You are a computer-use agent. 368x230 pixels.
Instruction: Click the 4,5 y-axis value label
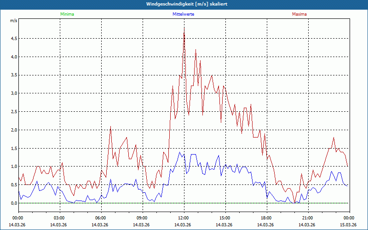click(14, 38)
